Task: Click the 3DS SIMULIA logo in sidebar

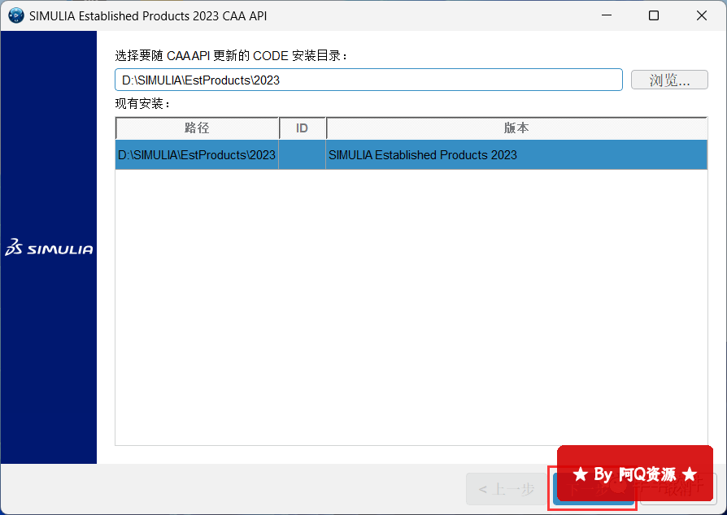Action: pyautogui.click(x=49, y=249)
